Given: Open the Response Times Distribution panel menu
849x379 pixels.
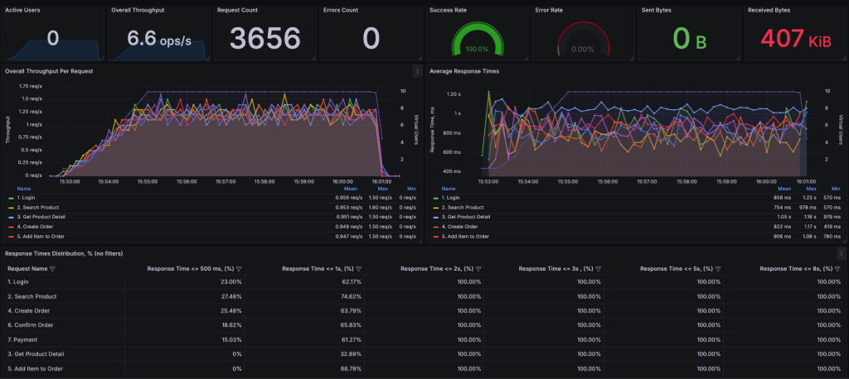Looking at the screenshot, I should [841, 253].
